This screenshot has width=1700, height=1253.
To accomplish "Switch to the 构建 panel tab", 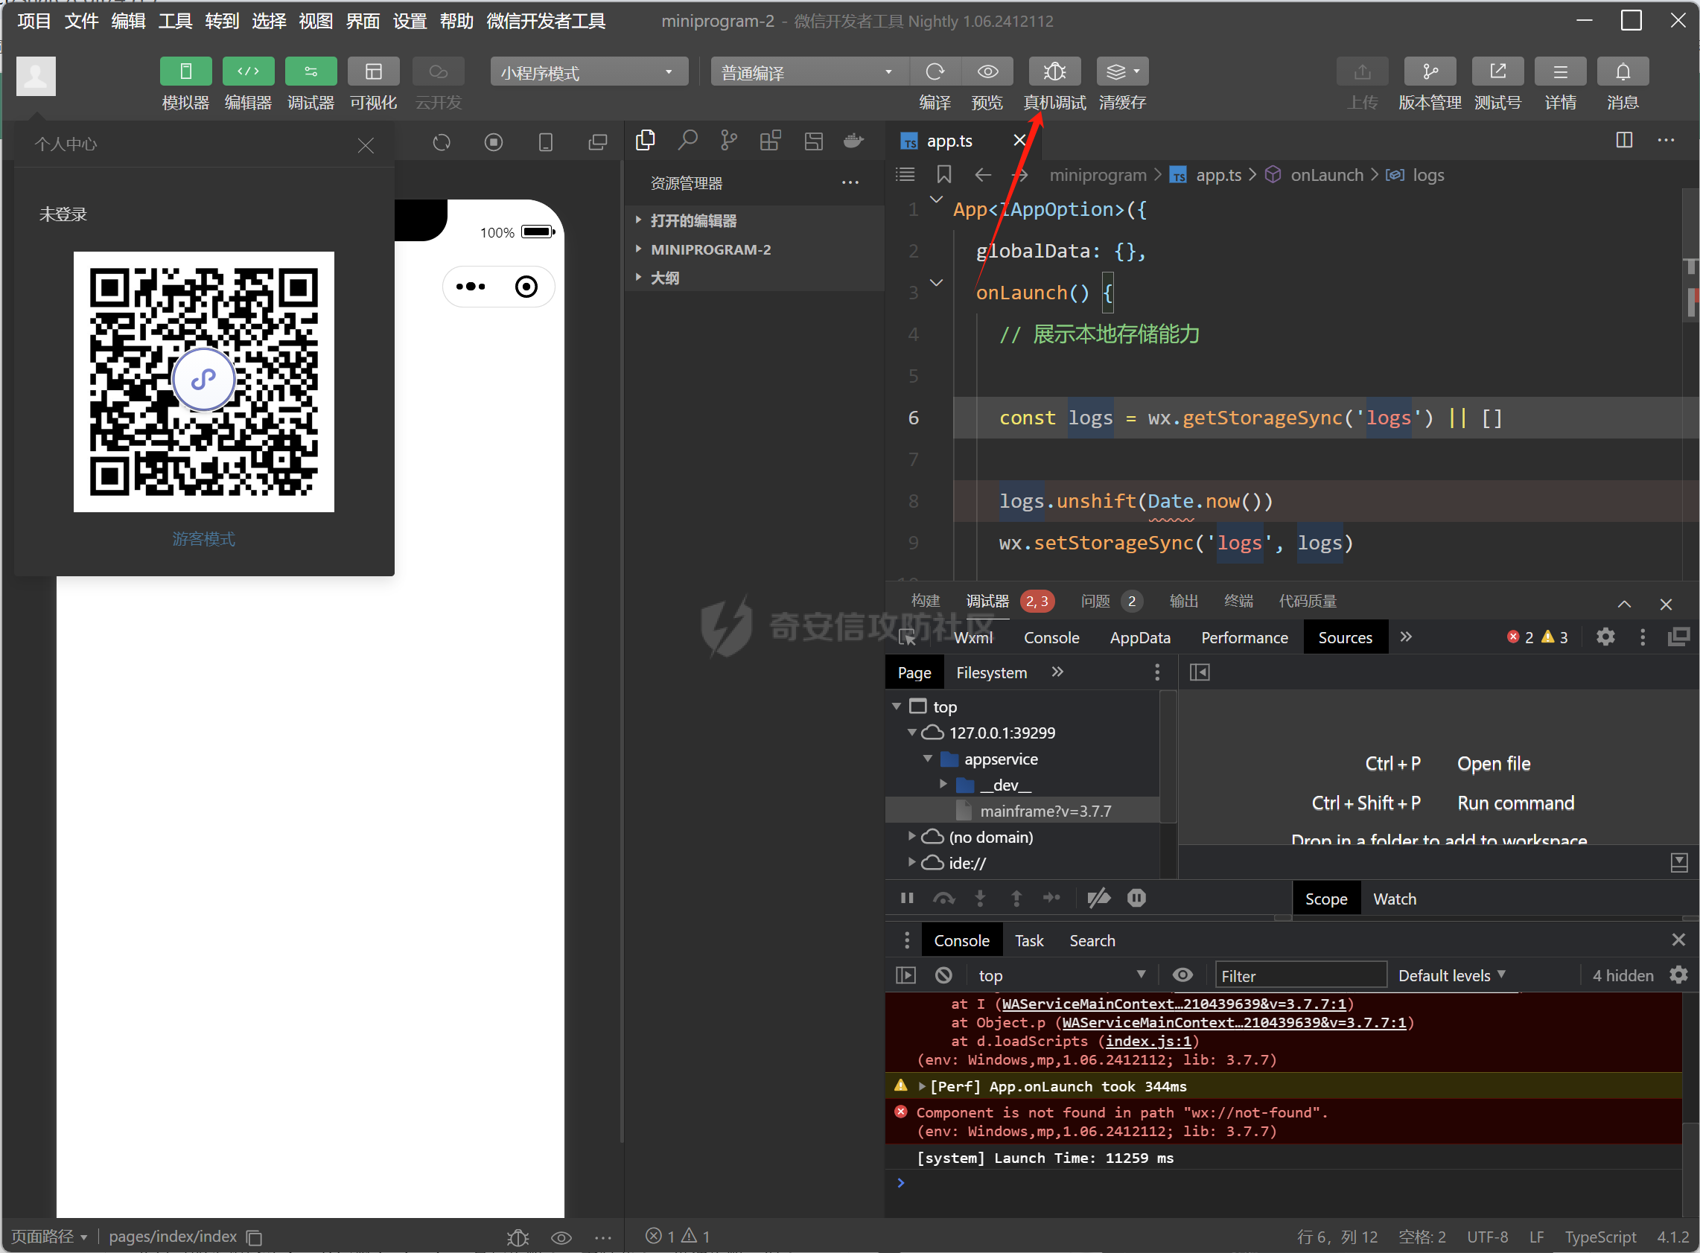I will [x=925, y=601].
